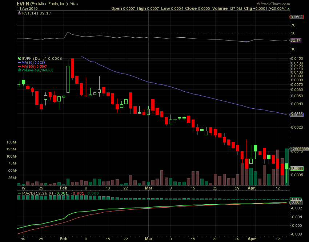309x242 pixels.
Task: Click the -0.002 MACD axis label
Action: [x=297, y=208]
